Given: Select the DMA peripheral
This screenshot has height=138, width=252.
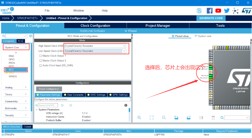Looking at the screenshot, I should point(11,56).
